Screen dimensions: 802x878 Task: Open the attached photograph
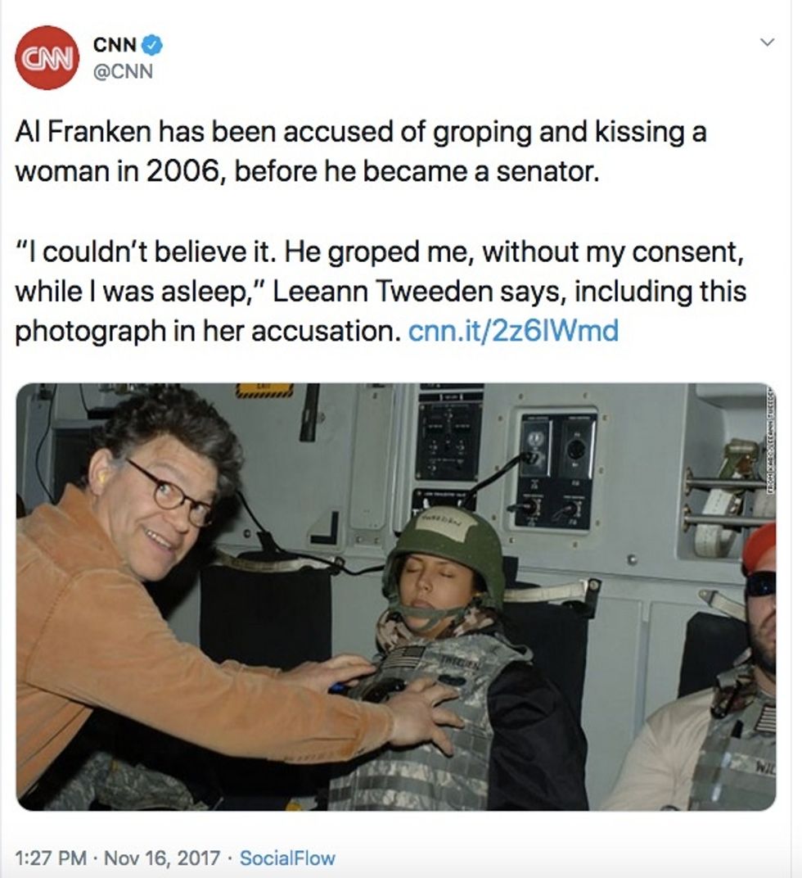pos(396,596)
